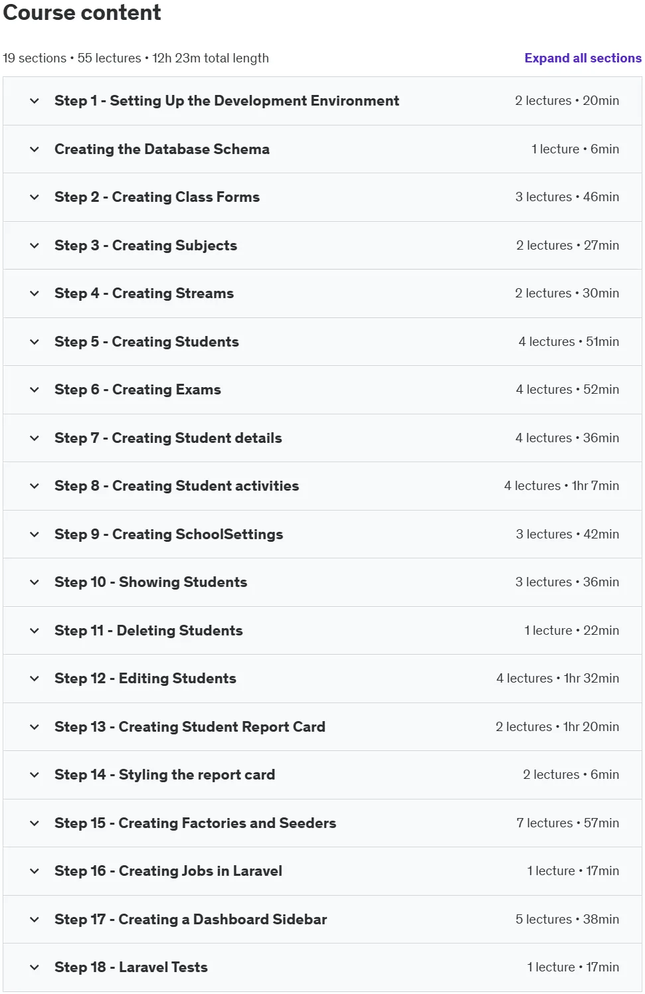Expand Step 15 Factories and Seeders chevron
Screen dimensions: 645x994
click(x=35, y=823)
